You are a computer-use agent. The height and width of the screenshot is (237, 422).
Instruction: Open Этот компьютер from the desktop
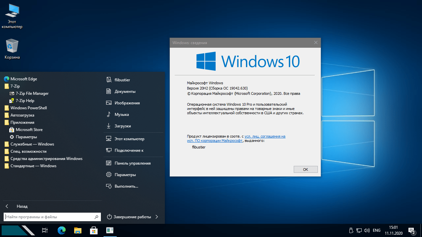pyautogui.click(x=12, y=12)
